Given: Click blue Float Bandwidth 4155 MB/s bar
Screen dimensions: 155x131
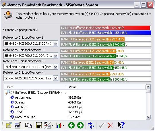Looking at the screenshot, I should coord(105,33).
